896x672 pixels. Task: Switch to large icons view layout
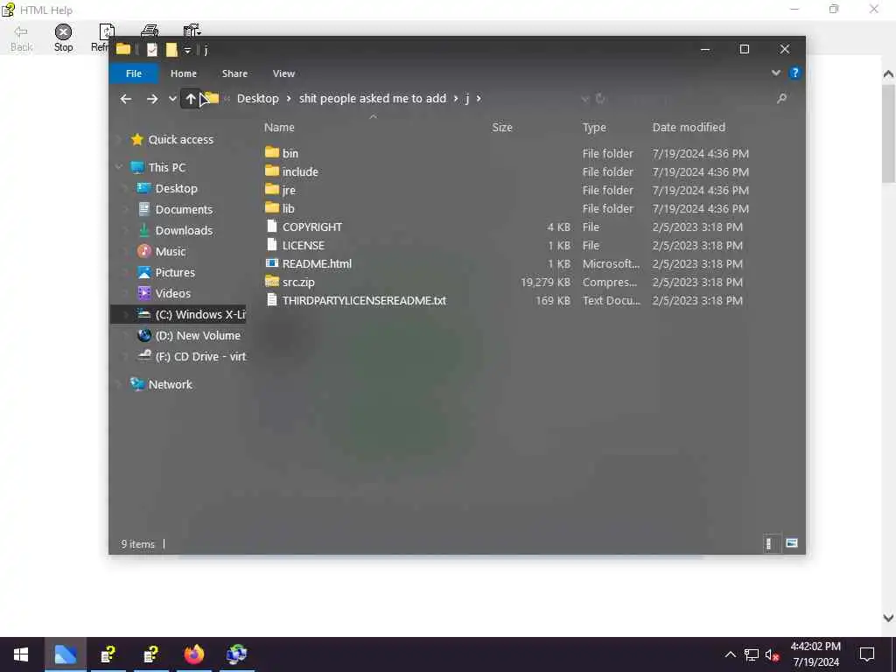[791, 543]
